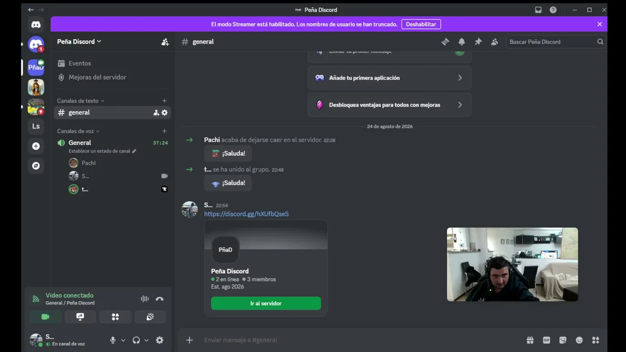Send a gift using the gift icon
This screenshot has width=626, height=352.
(530, 340)
